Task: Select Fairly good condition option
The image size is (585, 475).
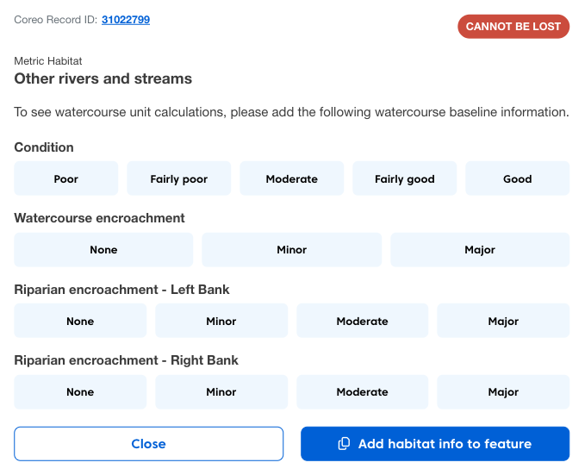Action: (405, 179)
